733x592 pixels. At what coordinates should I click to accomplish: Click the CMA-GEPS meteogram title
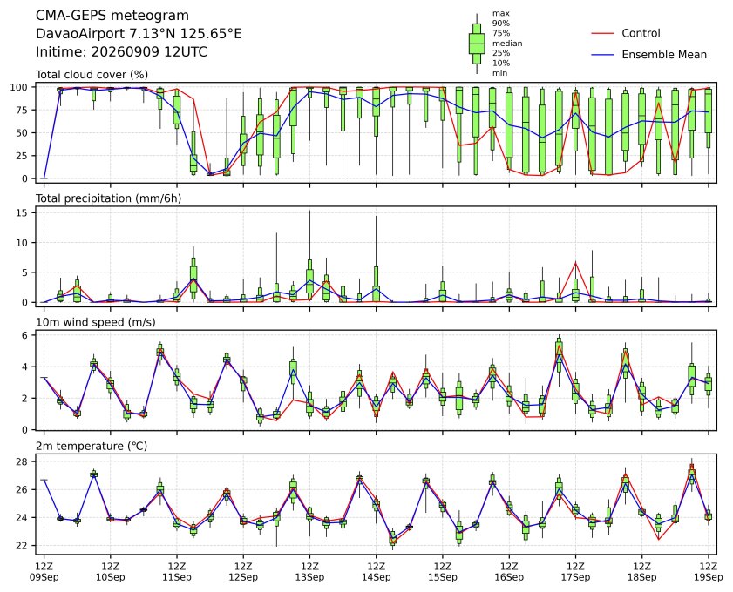112,16
